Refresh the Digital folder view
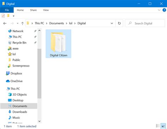The image size is (167, 129). pyautogui.click(x=119, y=23)
